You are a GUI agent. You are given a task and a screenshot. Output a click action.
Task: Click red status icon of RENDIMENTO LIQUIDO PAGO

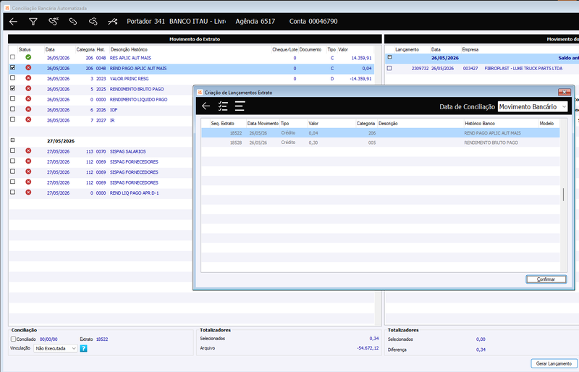28,98
